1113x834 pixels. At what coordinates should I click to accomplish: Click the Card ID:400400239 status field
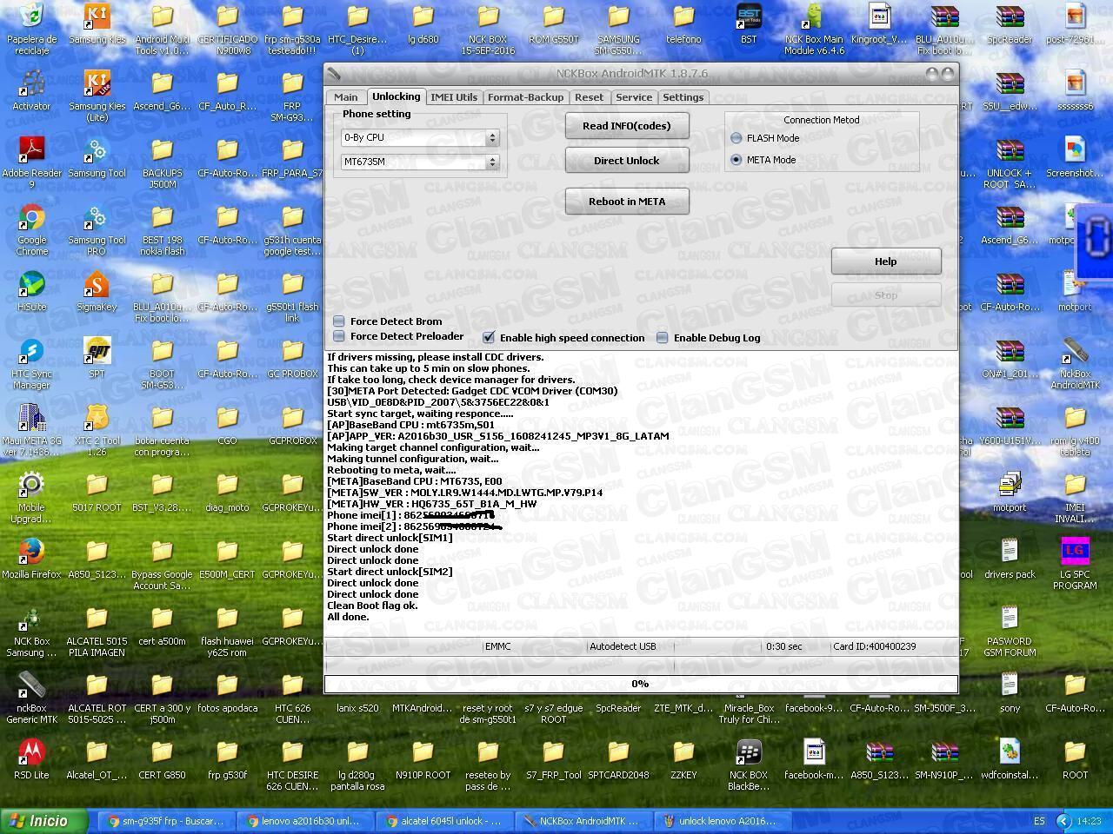click(874, 646)
